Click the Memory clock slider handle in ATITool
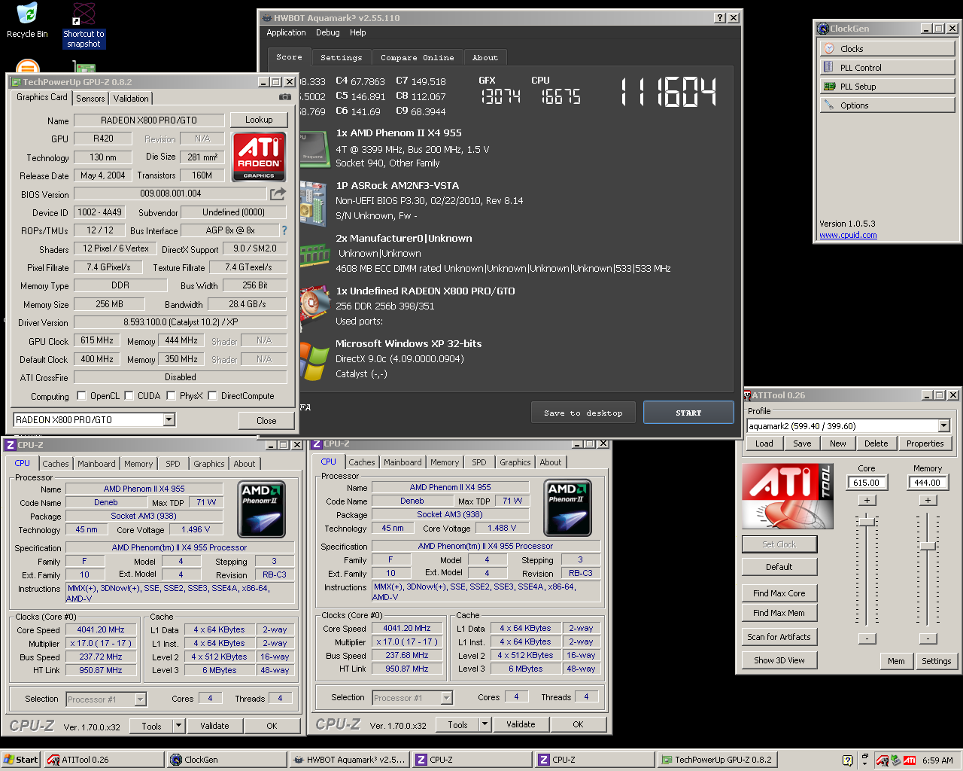Image resolution: width=963 pixels, height=771 pixels. tap(928, 545)
